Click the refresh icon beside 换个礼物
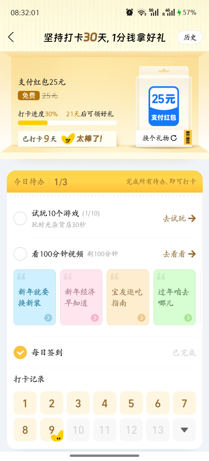209x461 pixels. 174,138
